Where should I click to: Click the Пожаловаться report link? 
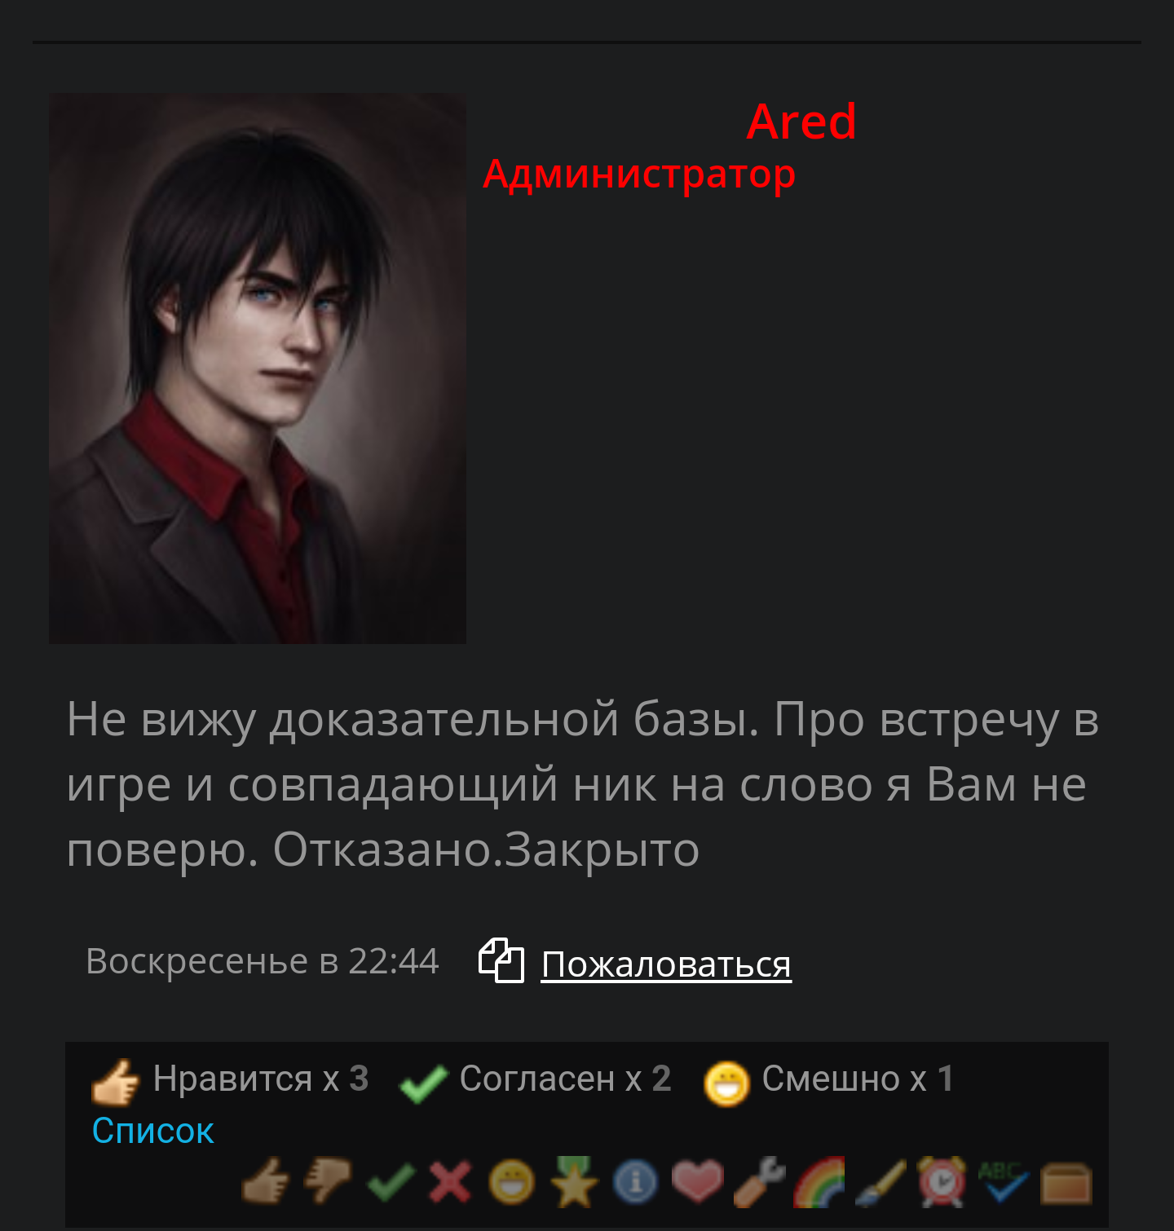pyautogui.click(x=666, y=964)
